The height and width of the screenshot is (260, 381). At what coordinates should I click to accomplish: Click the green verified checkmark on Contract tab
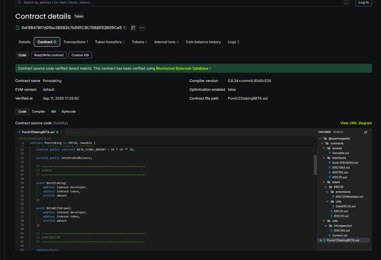[55, 42]
